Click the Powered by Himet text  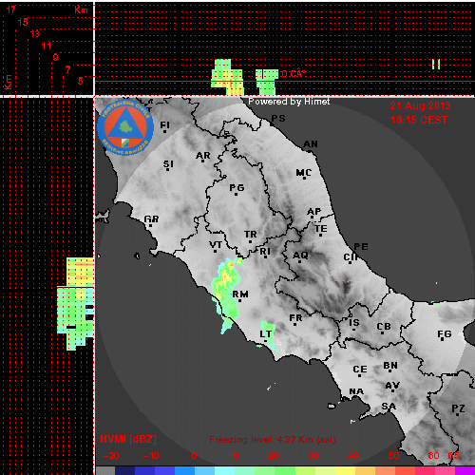289,102
